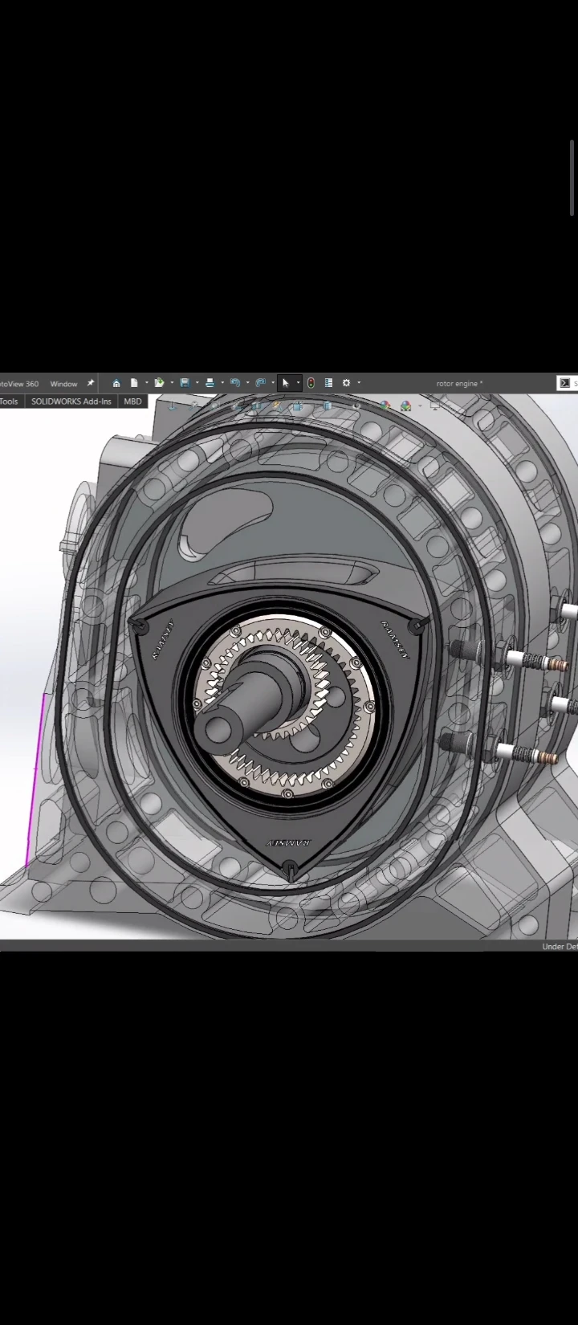Toggle the menu bar pin icon
Screen dimensions: 578x1325
point(91,383)
